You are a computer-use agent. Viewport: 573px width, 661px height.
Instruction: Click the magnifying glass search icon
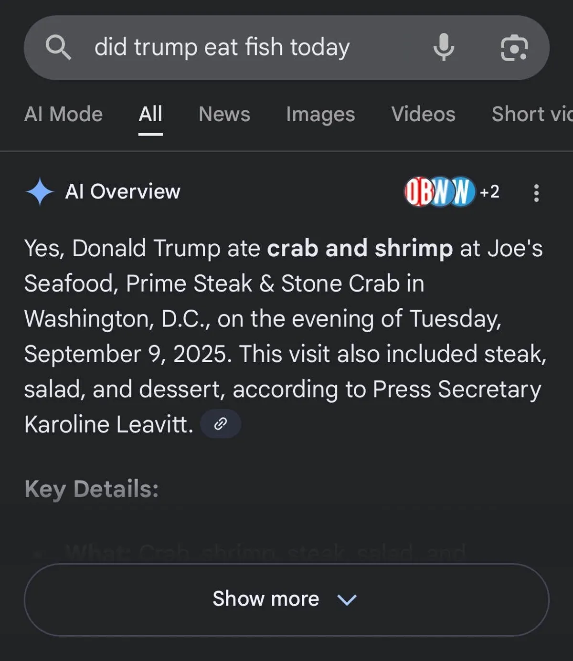[58, 48]
